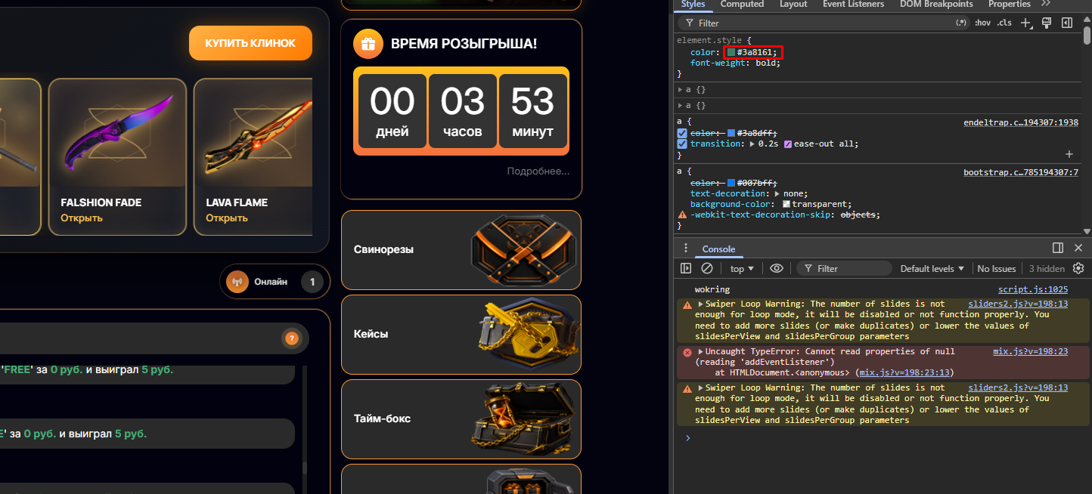Click the New Style Rule plus icon
Viewport: 1092px width, 494px height.
[1027, 23]
